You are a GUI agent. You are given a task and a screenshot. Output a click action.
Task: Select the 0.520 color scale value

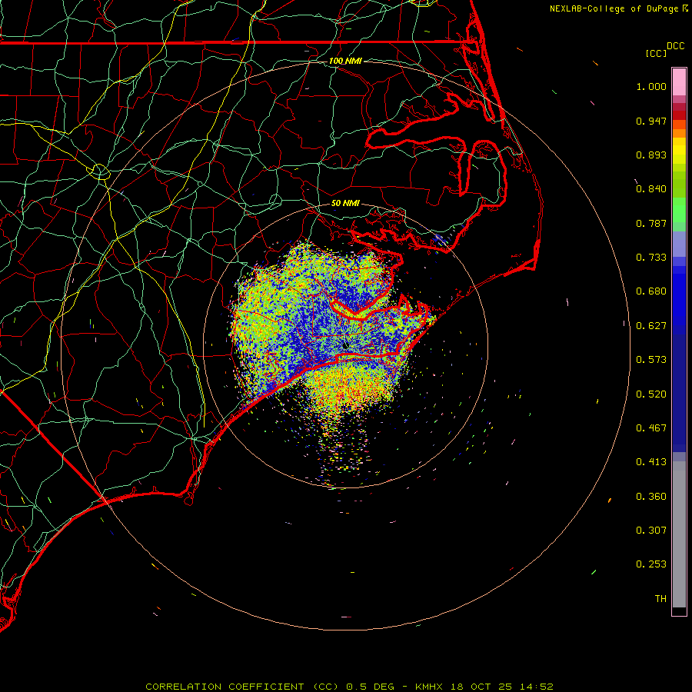pos(651,394)
